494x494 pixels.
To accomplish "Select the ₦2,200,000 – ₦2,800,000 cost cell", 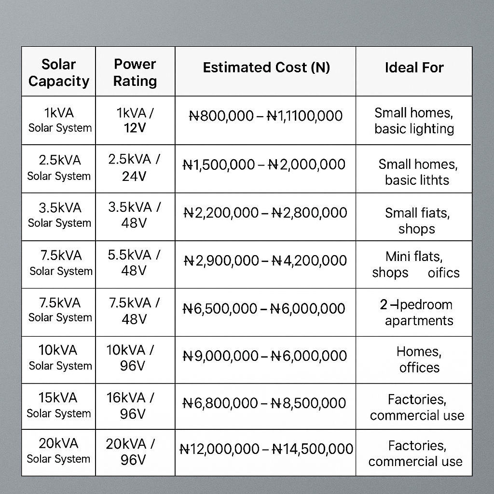I will tap(265, 213).
